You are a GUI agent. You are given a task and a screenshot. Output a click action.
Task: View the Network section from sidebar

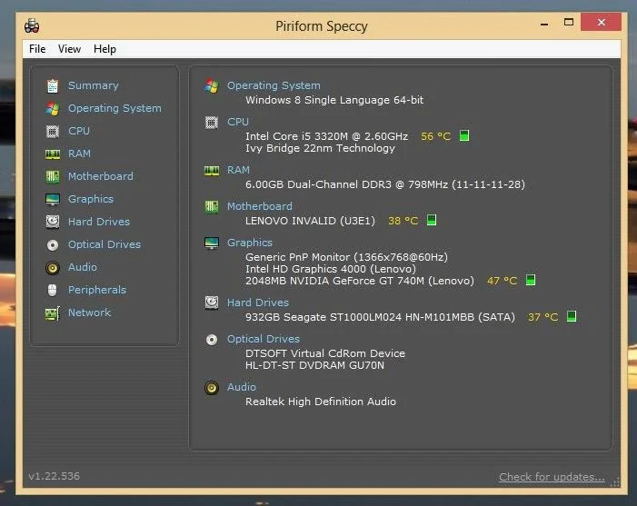[x=89, y=313]
